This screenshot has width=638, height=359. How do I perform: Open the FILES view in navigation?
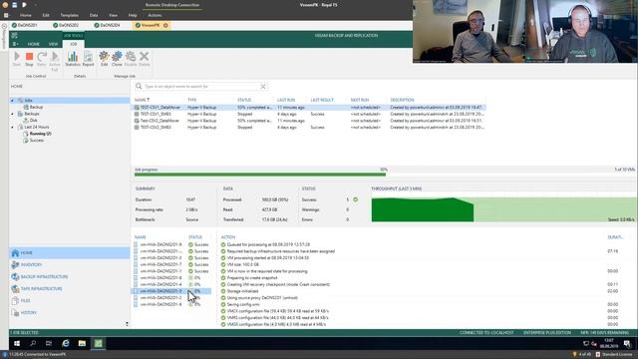69,301
